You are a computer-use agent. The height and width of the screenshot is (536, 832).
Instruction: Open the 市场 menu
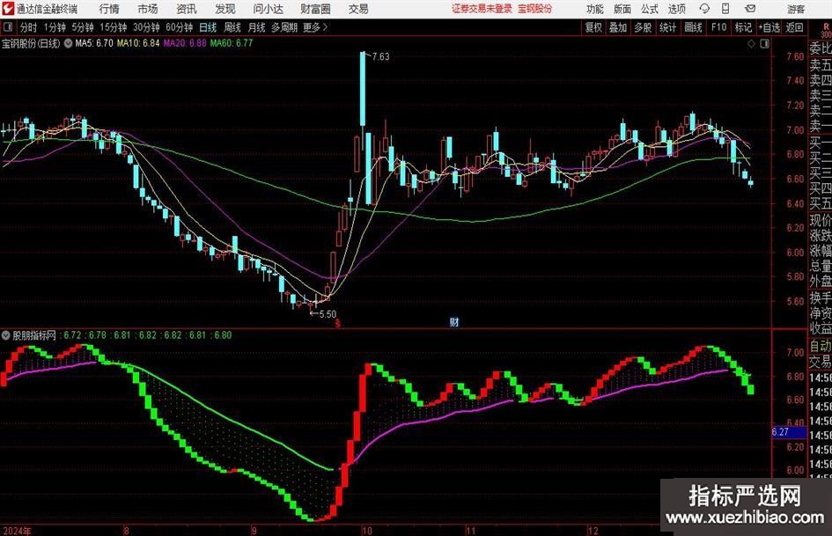pos(148,9)
